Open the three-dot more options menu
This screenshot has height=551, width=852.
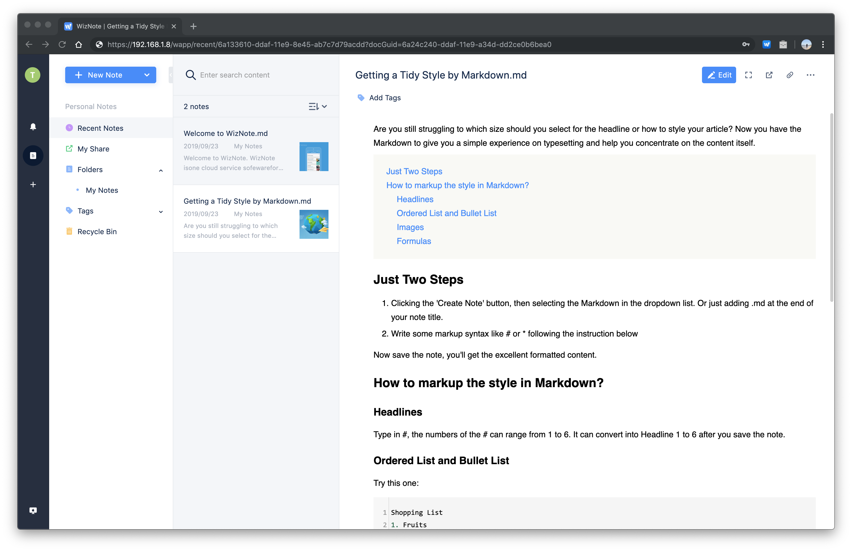tap(810, 75)
